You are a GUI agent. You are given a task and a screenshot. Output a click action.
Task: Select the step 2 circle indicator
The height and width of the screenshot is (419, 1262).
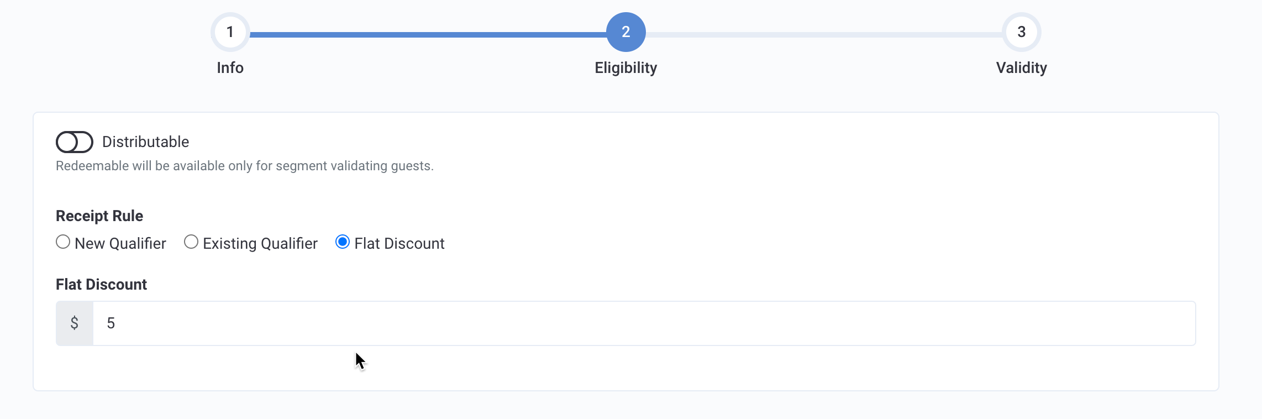tap(626, 32)
